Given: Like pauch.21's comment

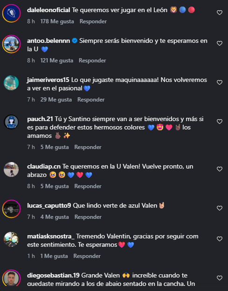Looking at the screenshot, I should [220, 122].
